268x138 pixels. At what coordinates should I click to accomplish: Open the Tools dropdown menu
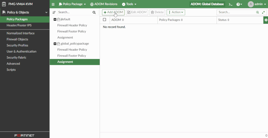(129, 4)
